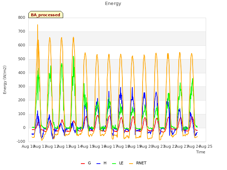The height and width of the screenshot is (170, 227).
Task: Click the green LE legend swatch
Action: tap(114, 164)
